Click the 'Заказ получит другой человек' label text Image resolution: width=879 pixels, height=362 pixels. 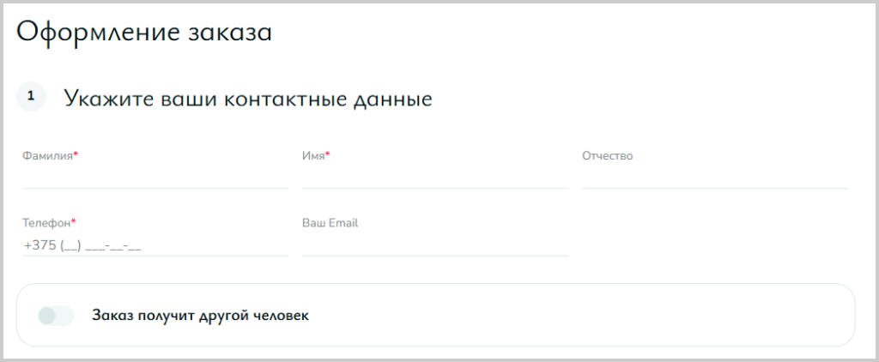200,316
